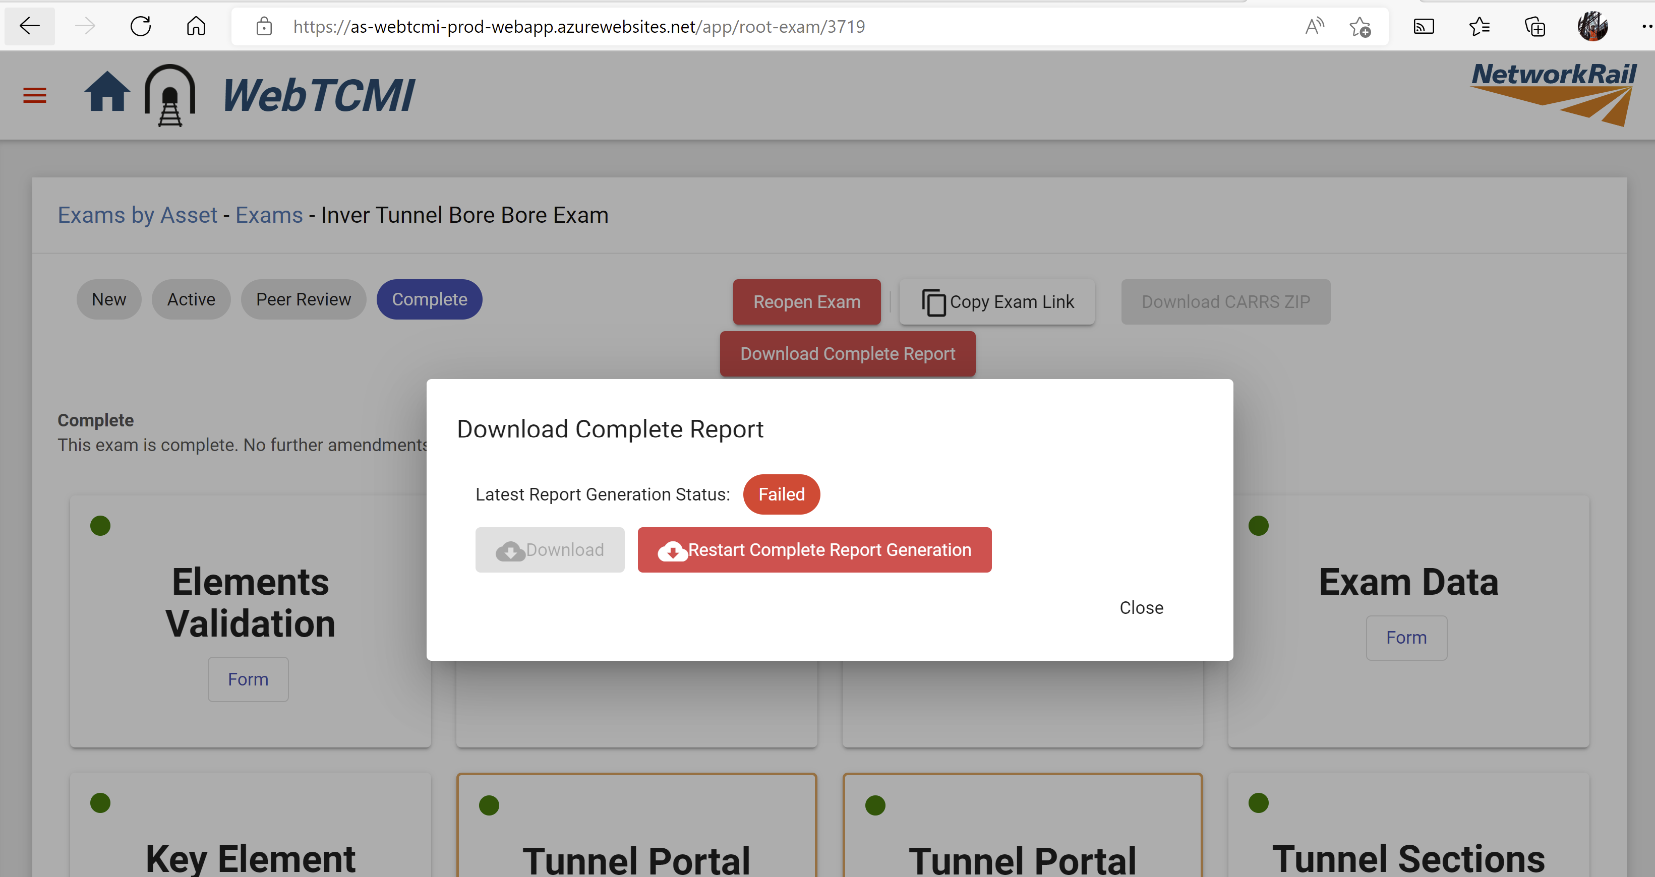The height and width of the screenshot is (877, 1655).
Task: Click the dialog title Download Complete Report
Action: [610, 429]
